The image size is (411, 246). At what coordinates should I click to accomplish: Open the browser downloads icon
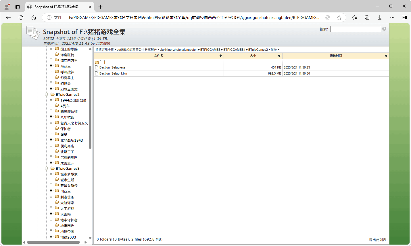[x=380, y=17]
